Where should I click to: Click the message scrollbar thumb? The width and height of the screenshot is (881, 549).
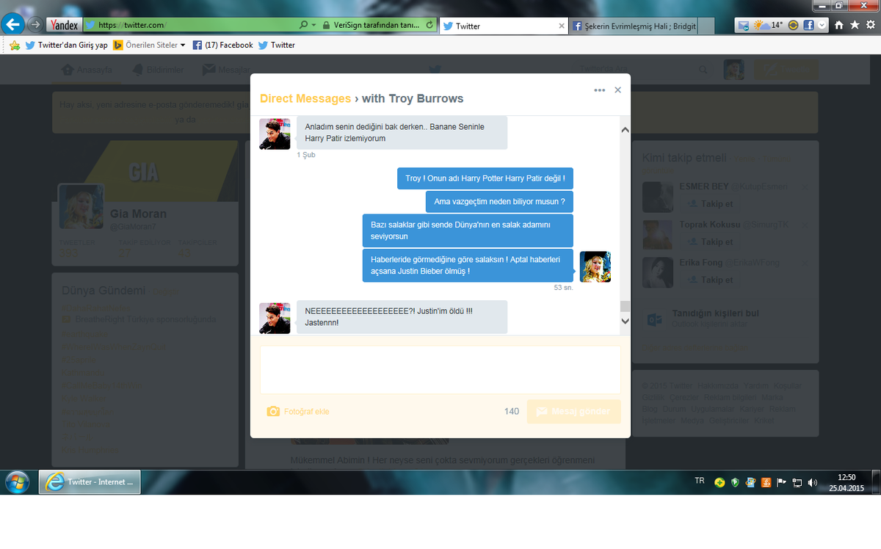pyautogui.click(x=625, y=307)
